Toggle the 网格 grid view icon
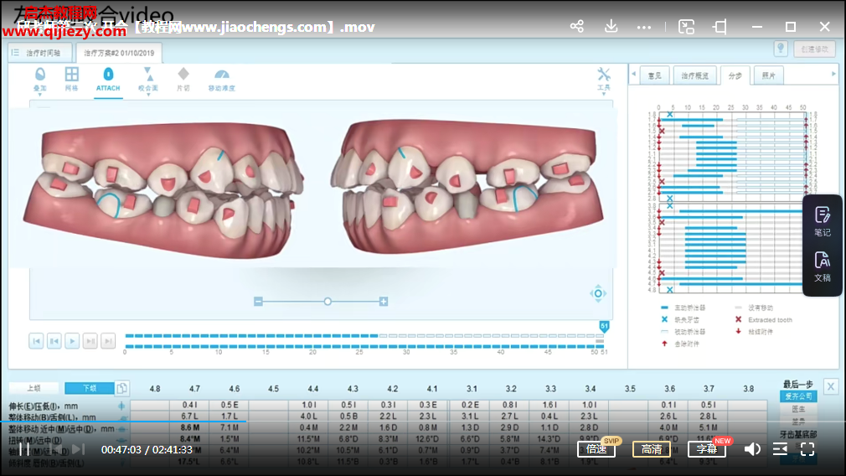The image size is (846, 476). [71, 74]
